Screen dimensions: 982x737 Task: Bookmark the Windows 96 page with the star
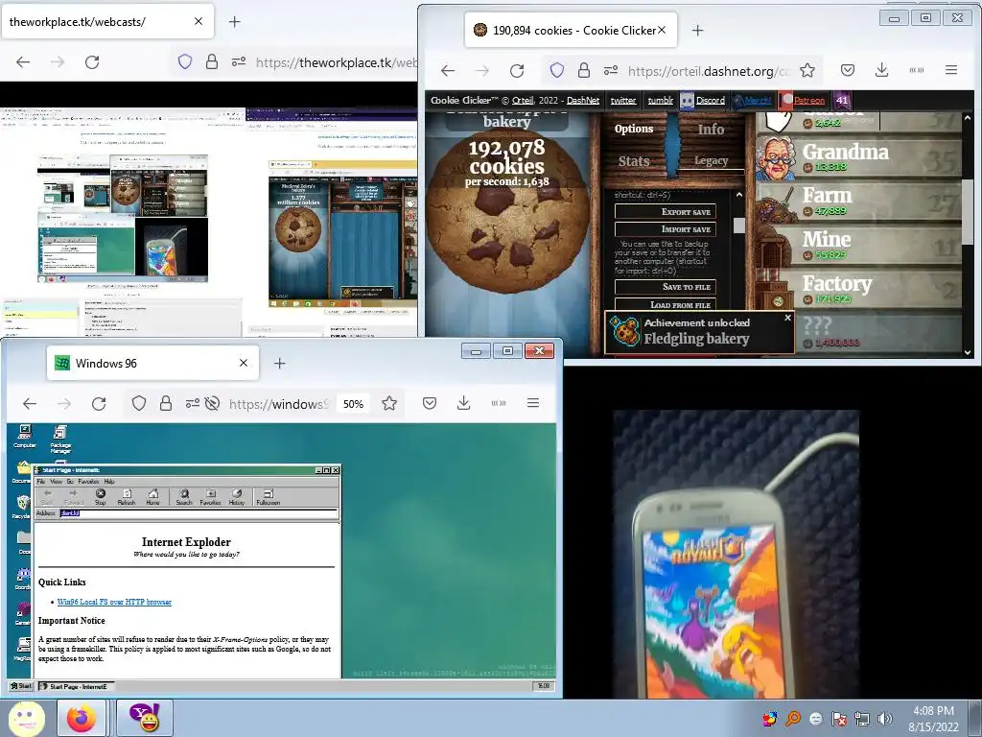tap(389, 403)
